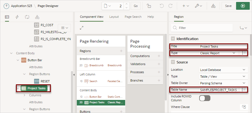Switch to the Processing tab icon
Viewport: 252px width, 113px height.
pos(27,17)
